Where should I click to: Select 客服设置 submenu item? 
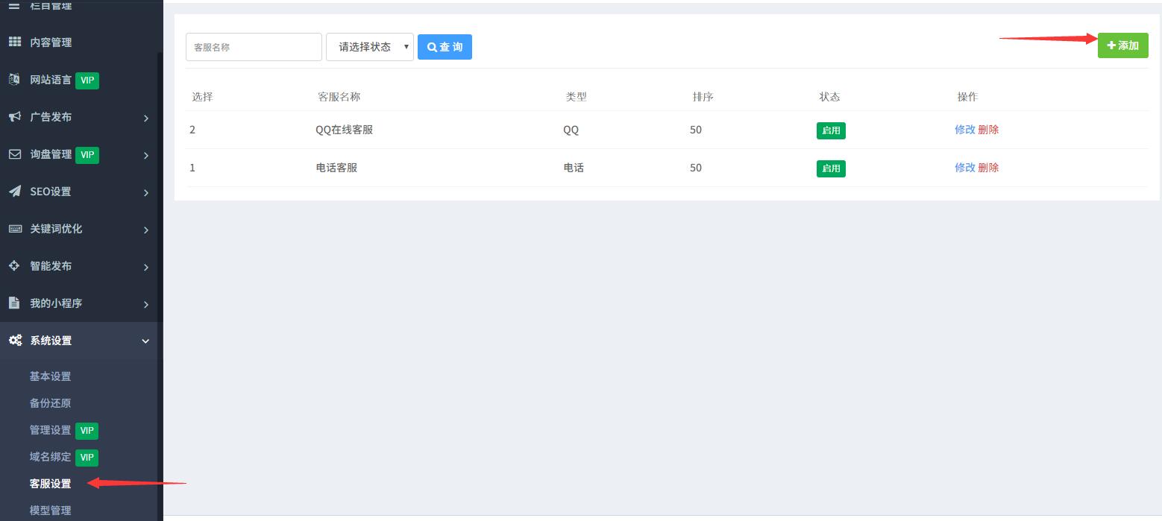(50, 484)
